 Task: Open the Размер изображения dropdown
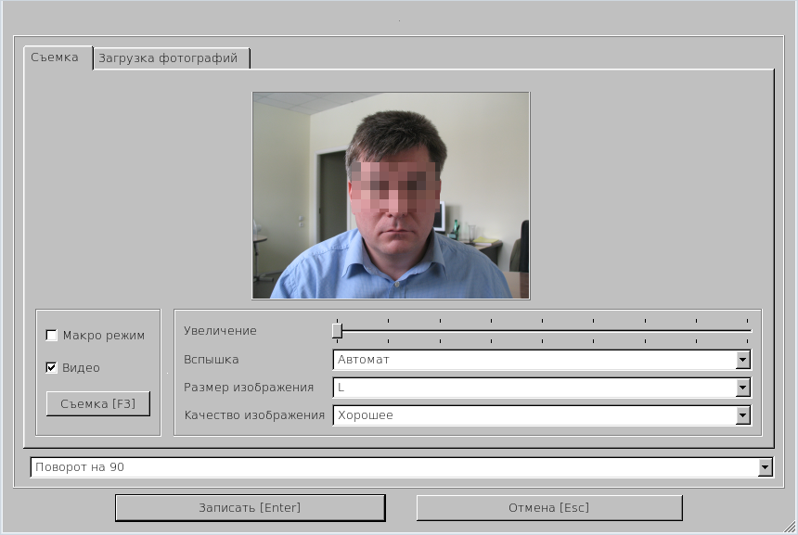click(x=542, y=388)
